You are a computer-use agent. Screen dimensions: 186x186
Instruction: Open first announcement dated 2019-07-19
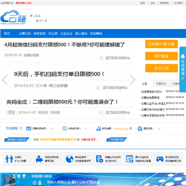[x=152, y=91]
